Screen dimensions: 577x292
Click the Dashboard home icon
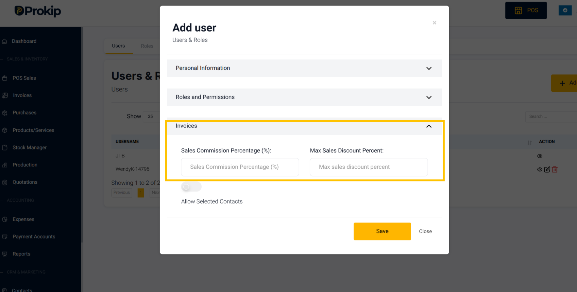pos(5,41)
